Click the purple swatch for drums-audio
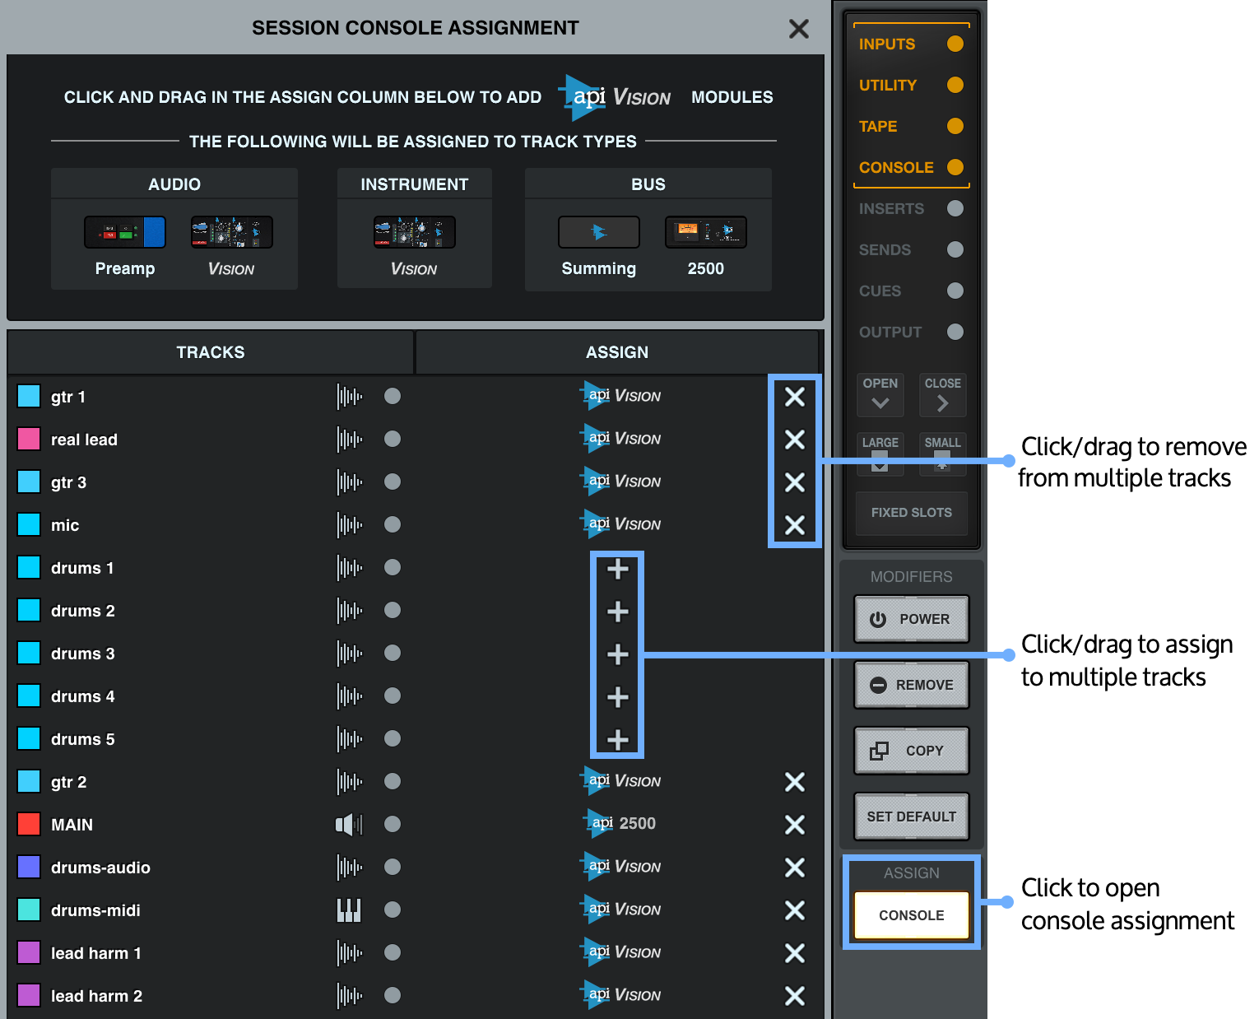 tap(29, 867)
